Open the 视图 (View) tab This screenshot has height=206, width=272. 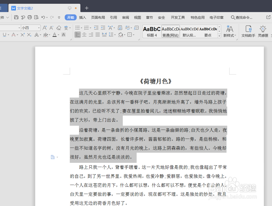138,17
